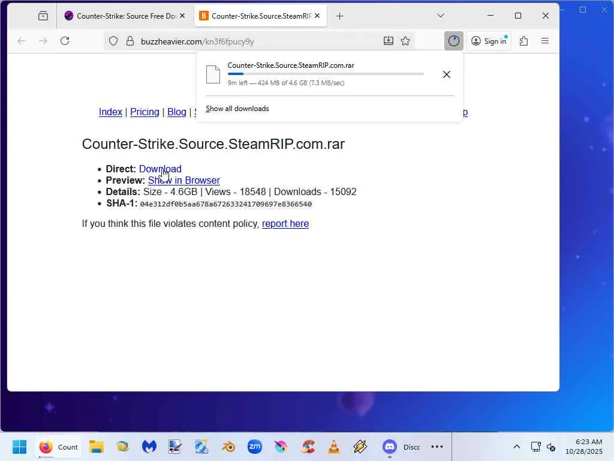Click the '9m left — 424 MB of 4.6 GB' status

(286, 83)
